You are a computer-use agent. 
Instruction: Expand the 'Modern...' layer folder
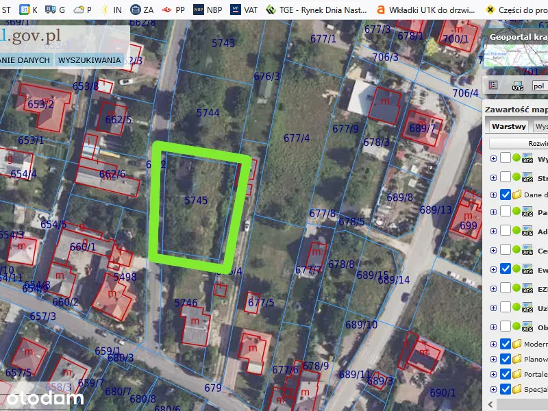tap(493, 344)
